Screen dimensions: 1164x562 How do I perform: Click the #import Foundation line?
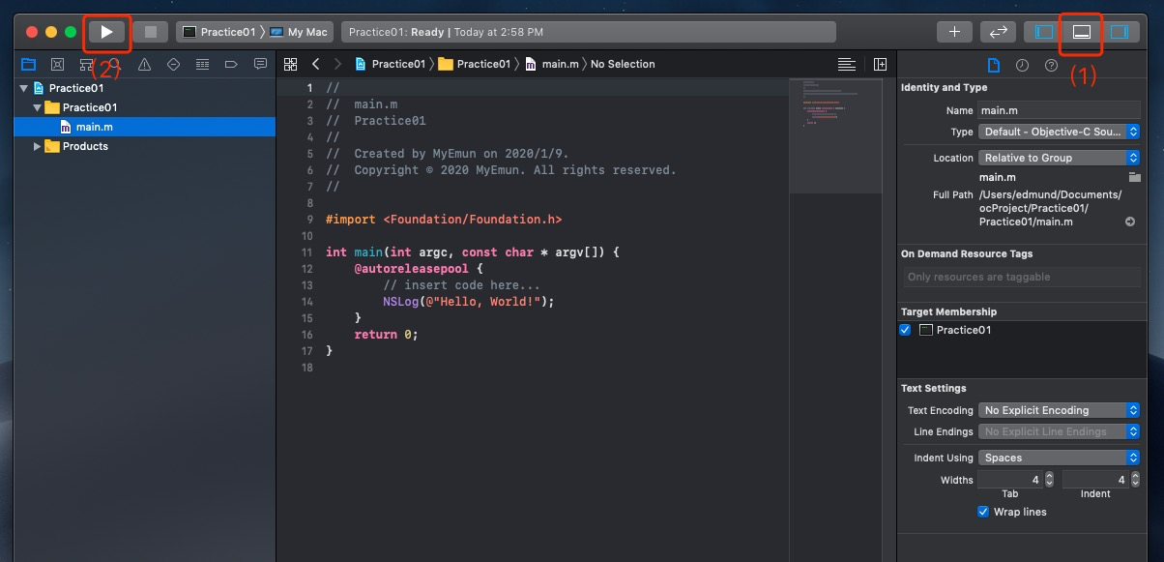click(x=444, y=220)
